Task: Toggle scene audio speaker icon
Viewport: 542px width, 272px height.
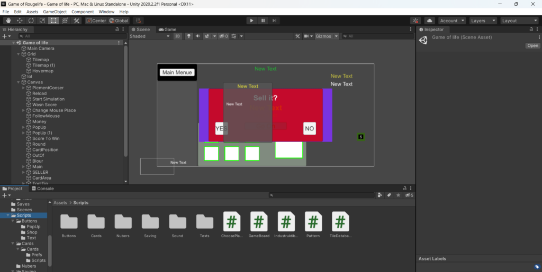Action: pyautogui.click(x=197, y=36)
